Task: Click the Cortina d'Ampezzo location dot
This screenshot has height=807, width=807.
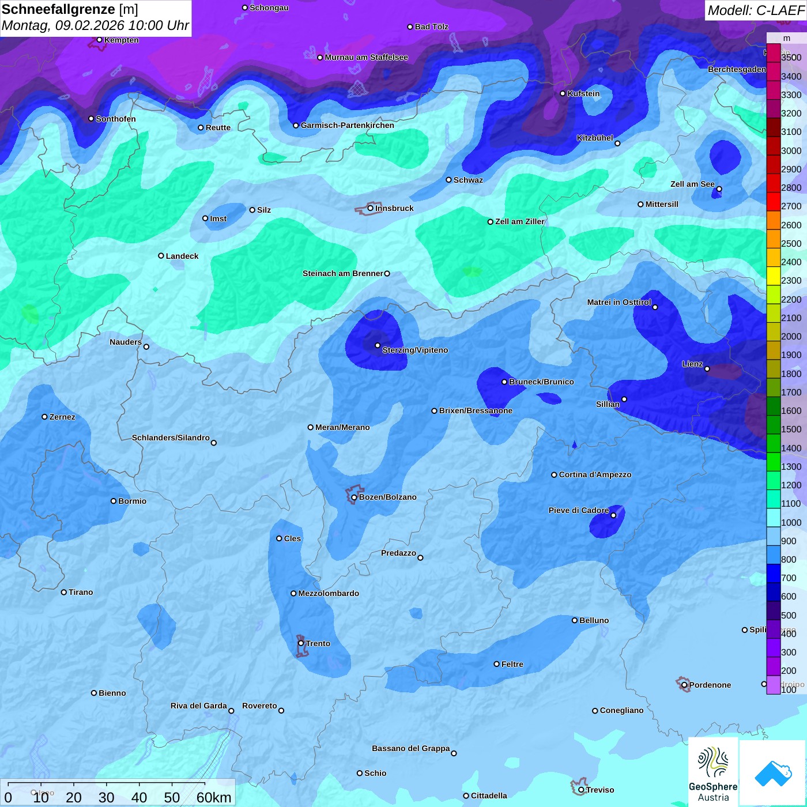Action: (x=554, y=475)
